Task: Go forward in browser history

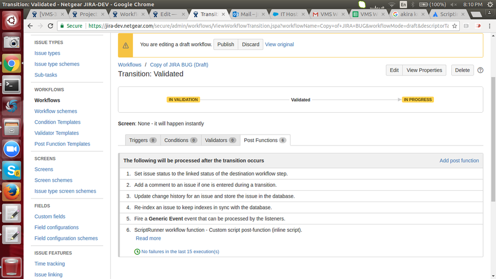Action: (40, 26)
